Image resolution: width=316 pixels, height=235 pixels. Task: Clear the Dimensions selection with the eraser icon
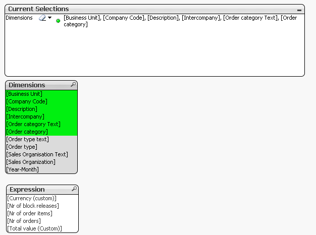(x=42, y=18)
